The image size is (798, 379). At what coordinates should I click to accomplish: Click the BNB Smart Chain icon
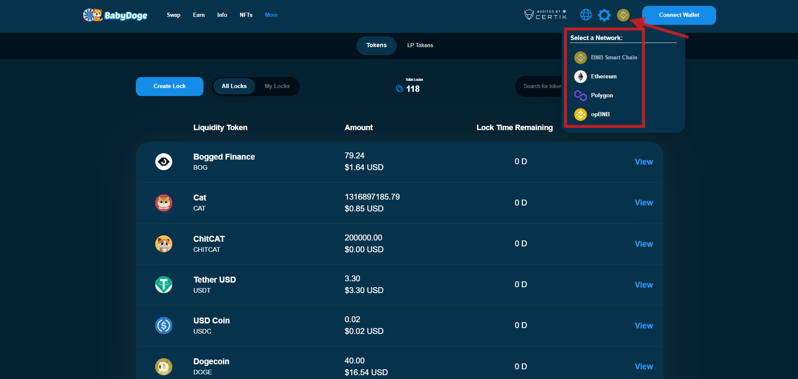pos(580,57)
